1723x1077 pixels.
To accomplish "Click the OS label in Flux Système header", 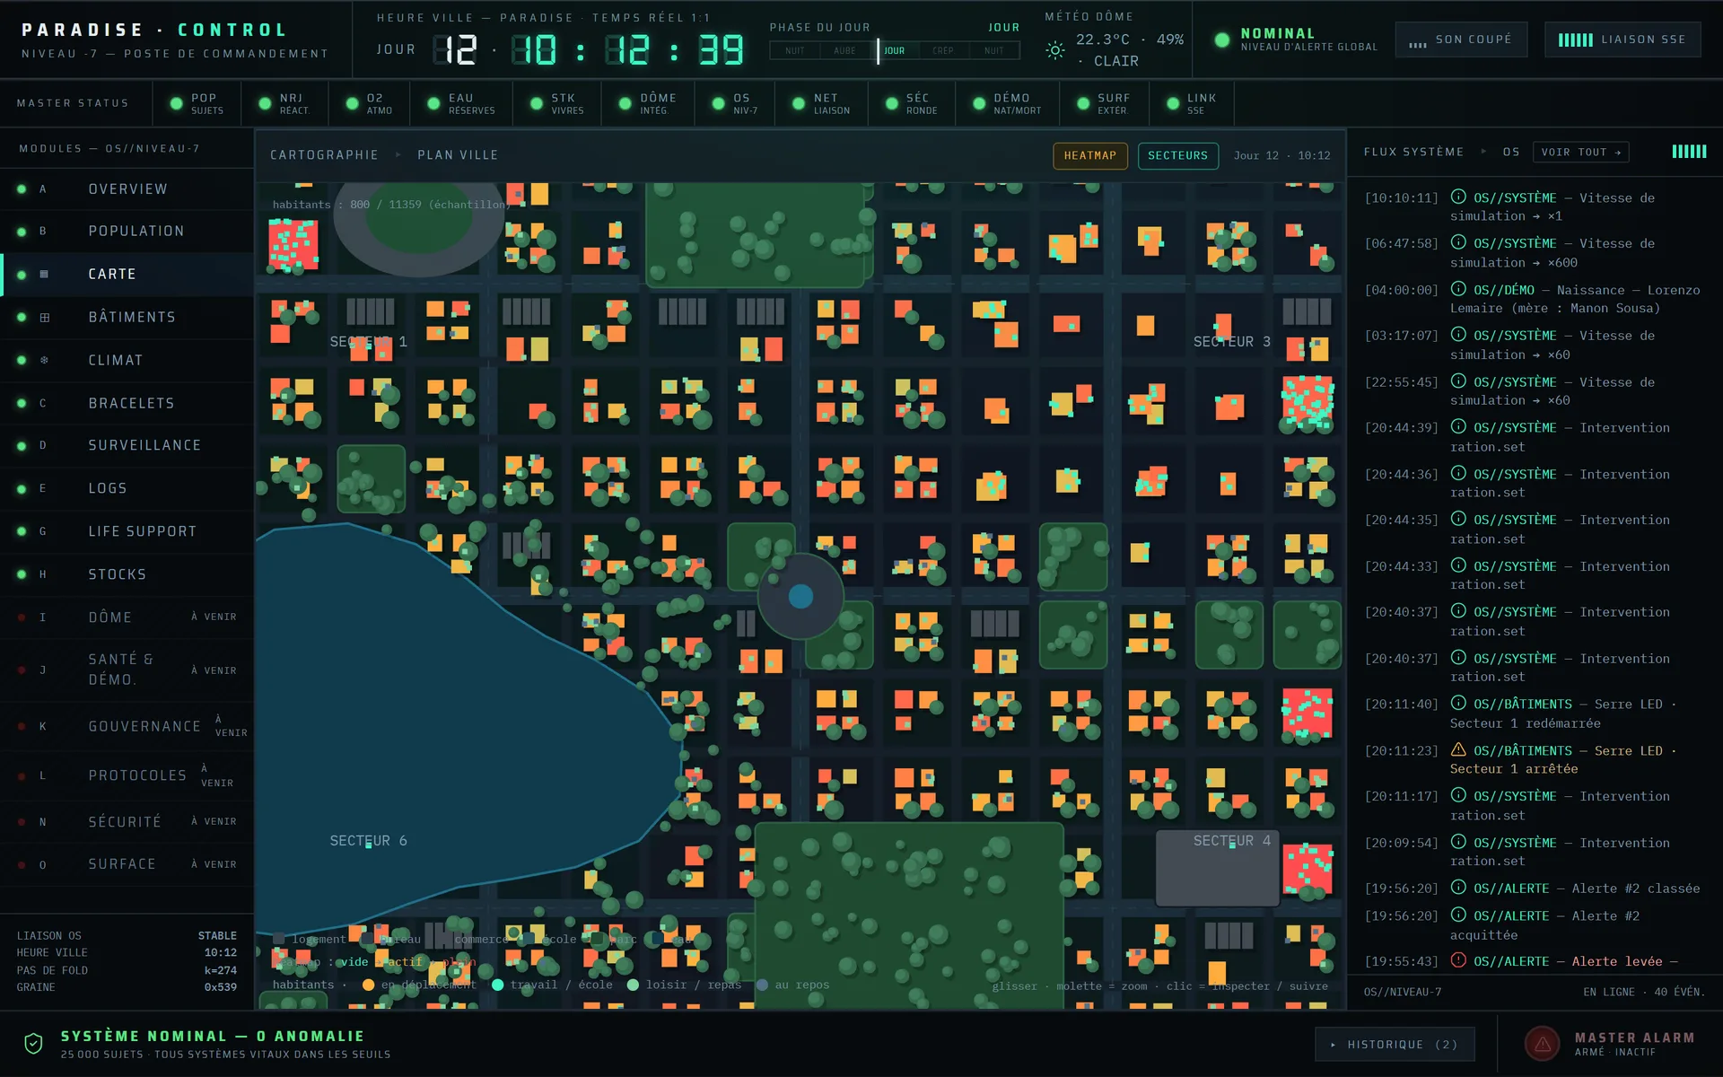I will (x=1511, y=152).
